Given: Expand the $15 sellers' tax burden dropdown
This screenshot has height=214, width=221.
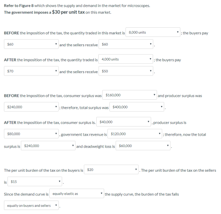Looking at the screenshot, I should click(35, 182).
